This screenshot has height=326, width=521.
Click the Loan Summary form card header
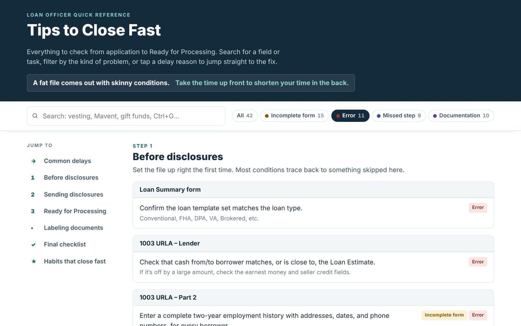(x=313, y=190)
